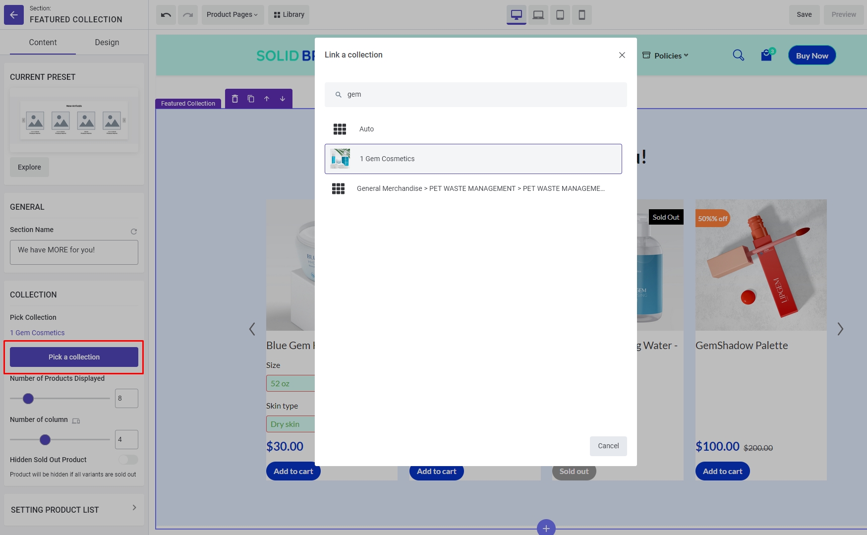Choose the 1 Gem Cosmetics collection
Image resolution: width=867 pixels, height=535 pixels.
tap(473, 159)
